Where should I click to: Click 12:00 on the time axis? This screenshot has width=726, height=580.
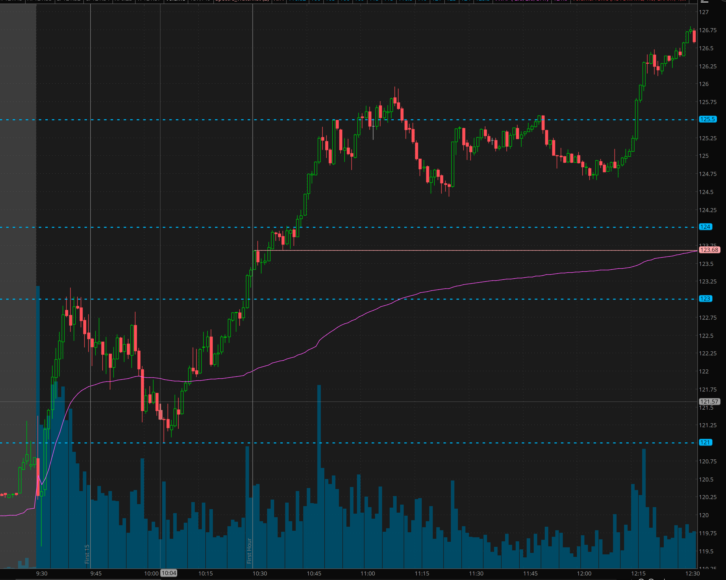pos(584,573)
